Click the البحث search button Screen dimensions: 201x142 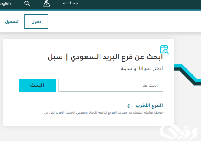37,85
